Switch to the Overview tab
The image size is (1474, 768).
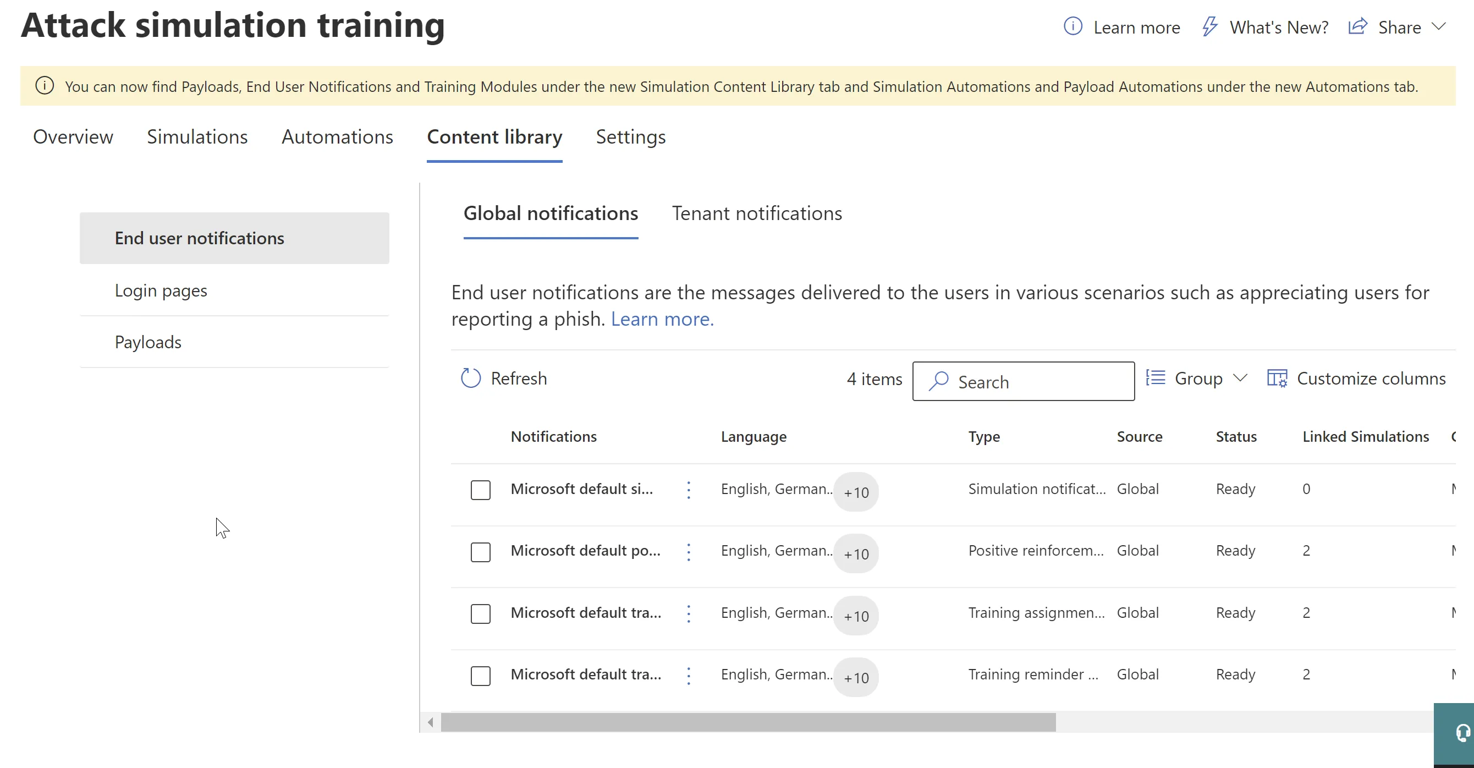(x=73, y=137)
